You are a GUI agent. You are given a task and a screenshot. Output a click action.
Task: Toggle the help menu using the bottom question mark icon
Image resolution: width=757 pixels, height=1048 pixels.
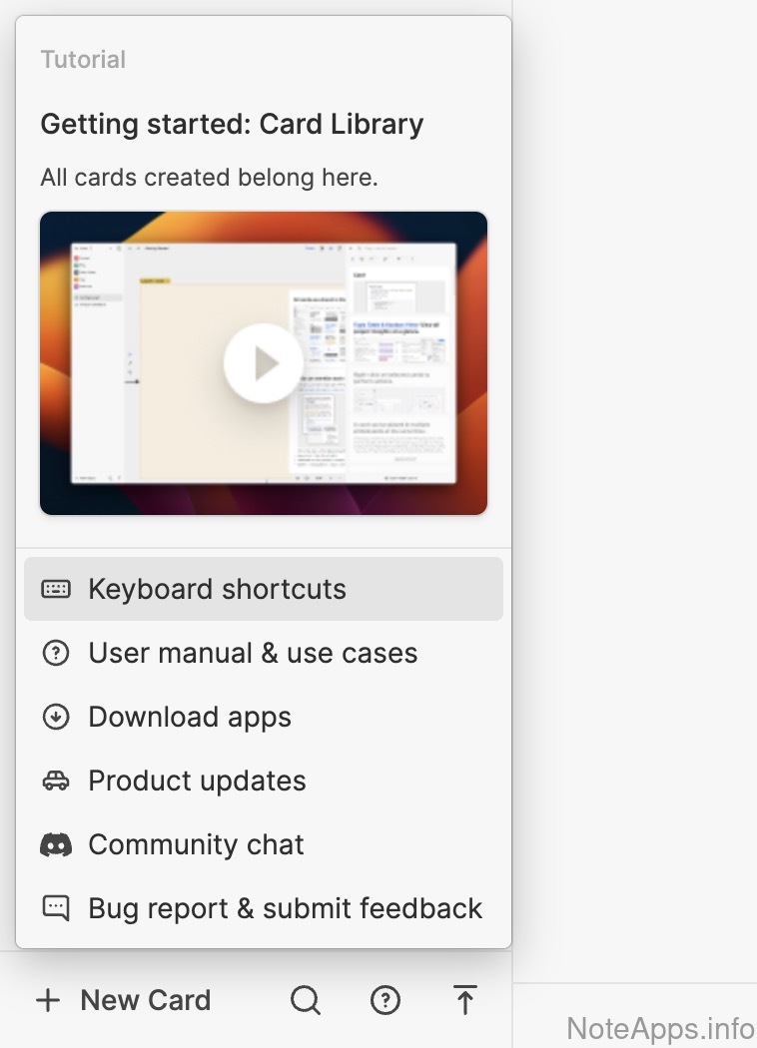tap(385, 1000)
